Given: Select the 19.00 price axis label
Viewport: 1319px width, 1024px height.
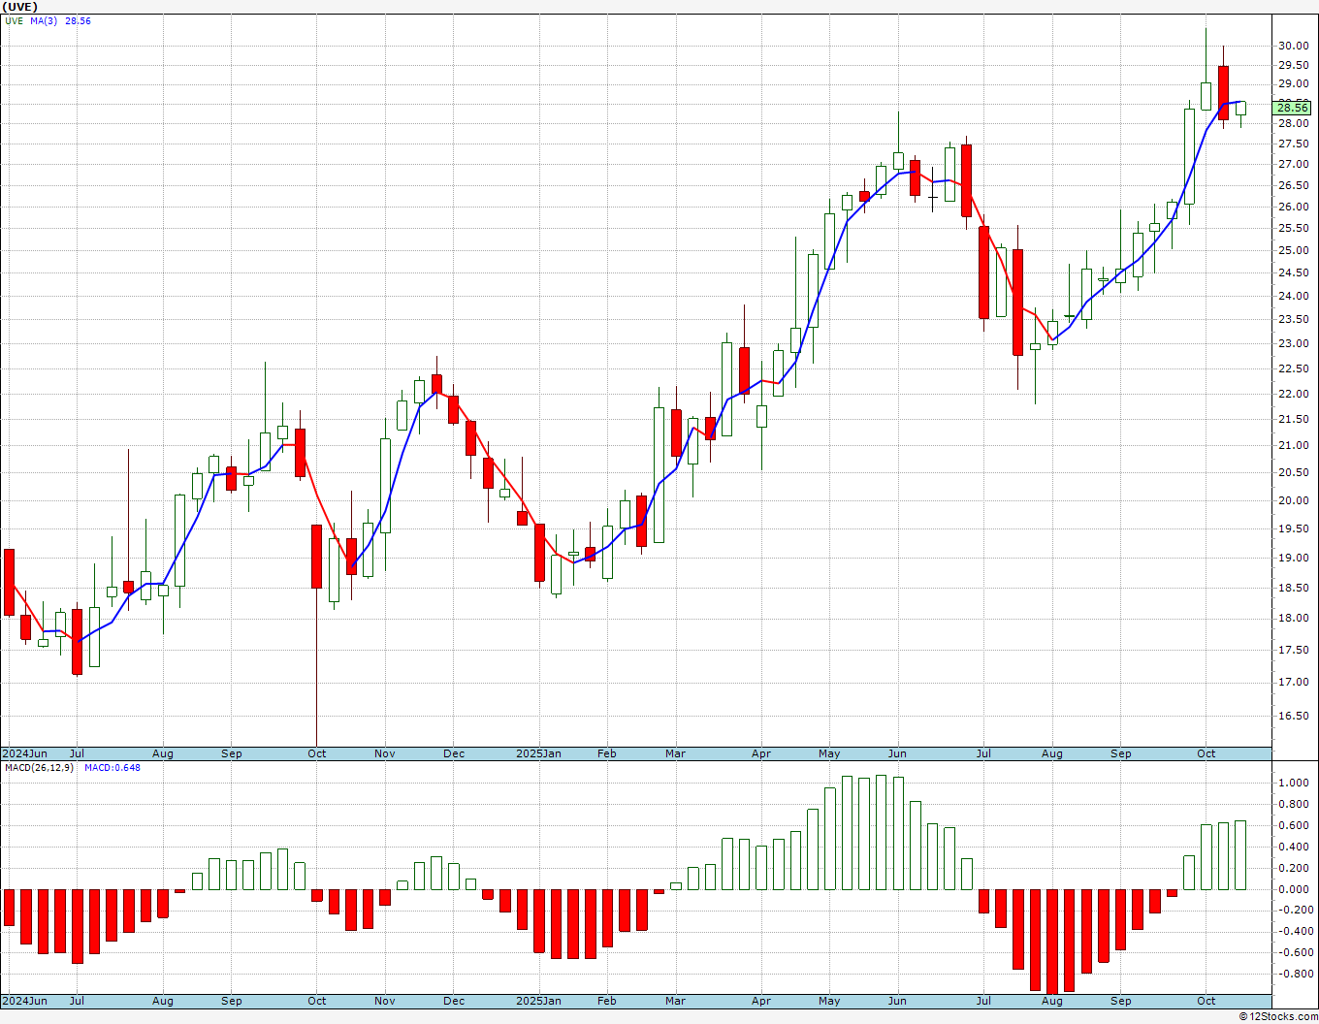Looking at the screenshot, I should 1293,558.
